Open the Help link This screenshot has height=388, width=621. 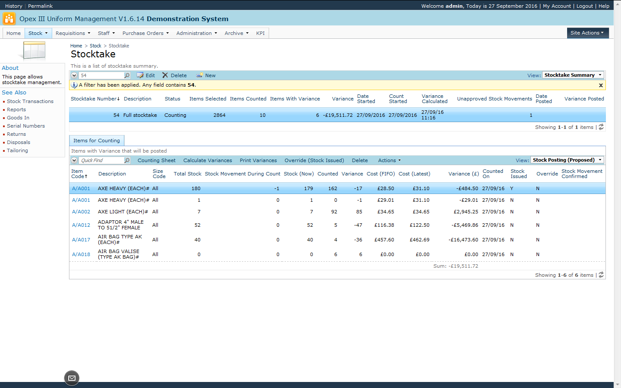[604, 6]
